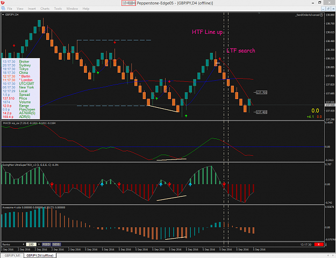Image resolution: width=336 pixels, height=258 pixels.
Task: Select the divergence trendline in Awesome panel
Action: pyautogui.click(x=176, y=238)
